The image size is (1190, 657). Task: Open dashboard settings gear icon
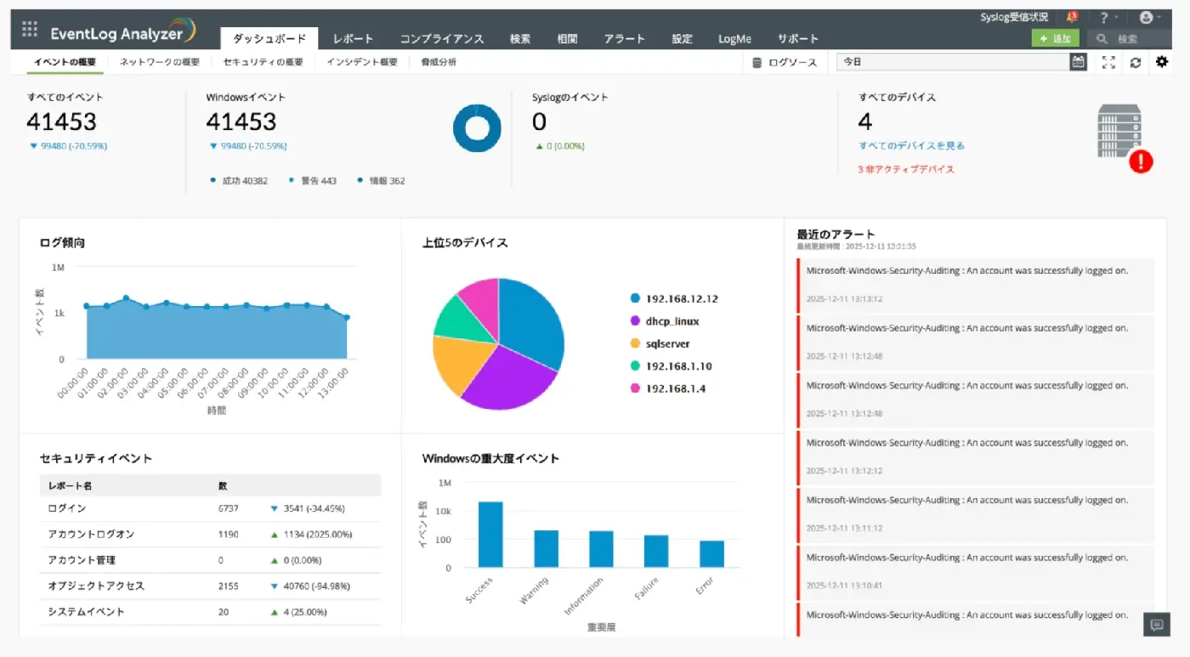[1162, 62]
